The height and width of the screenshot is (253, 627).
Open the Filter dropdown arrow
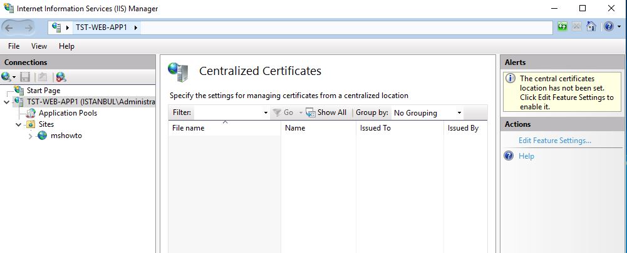[x=266, y=113]
